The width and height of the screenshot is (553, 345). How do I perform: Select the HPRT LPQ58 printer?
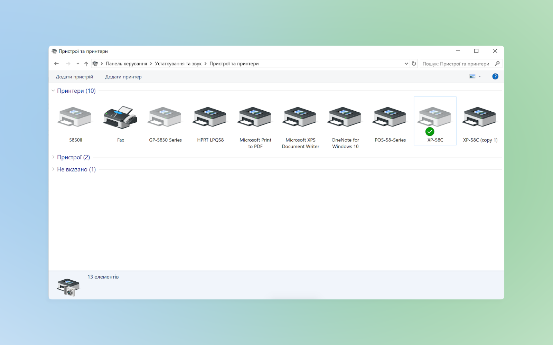click(x=210, y=118)
